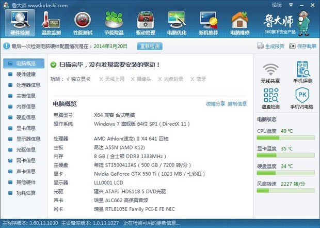This screenshot has height=228, width=320.
Task: Click motherboard value 昂达 A55N
Action: click(119, 147)
